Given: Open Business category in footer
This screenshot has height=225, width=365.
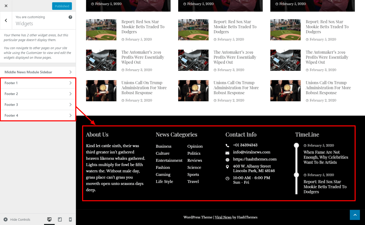Looking at the screenshot, I should click(x=163, y=146).
